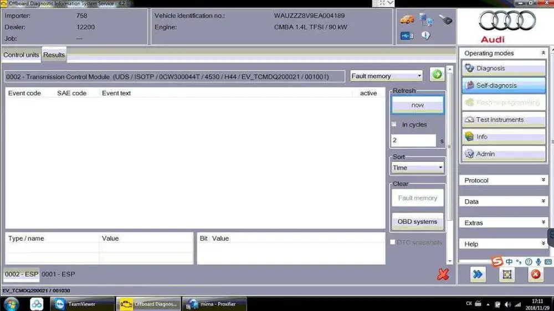This screenshot has height=311, width=554.
Task: Click the blue information bubble icon
Action: tap(425, 35)
